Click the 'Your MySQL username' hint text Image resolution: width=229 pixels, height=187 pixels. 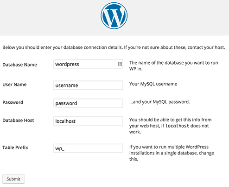click(x=153, y=84)
